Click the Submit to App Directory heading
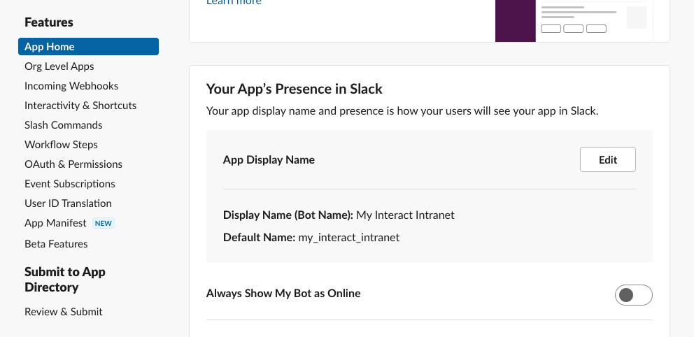The image size is (694, 337). point(65,280)
